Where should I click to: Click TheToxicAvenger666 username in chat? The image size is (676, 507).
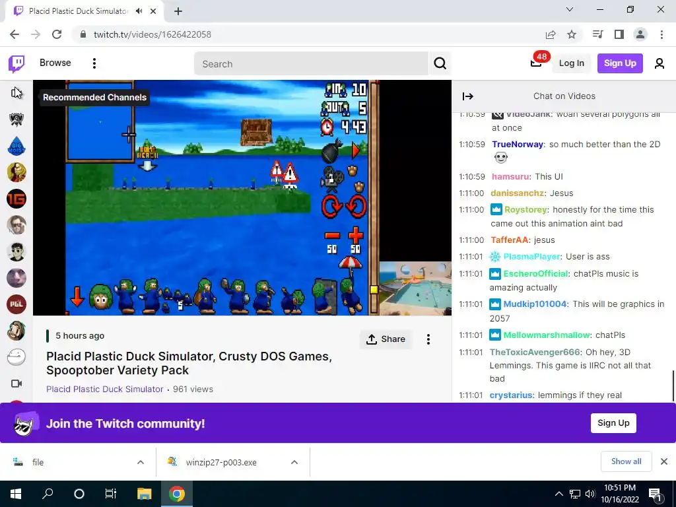(x=535, y=353)
